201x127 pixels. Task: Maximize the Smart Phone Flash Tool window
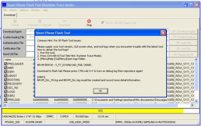(x=191, y=5)
